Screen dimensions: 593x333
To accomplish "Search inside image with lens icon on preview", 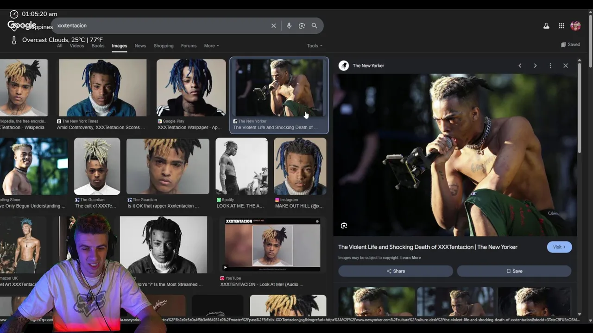I will click(344, 226).
